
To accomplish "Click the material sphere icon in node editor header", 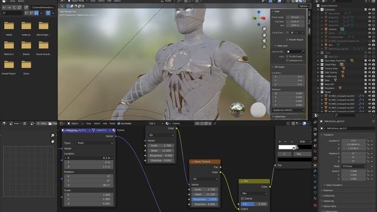I will [x=167, y=124].
